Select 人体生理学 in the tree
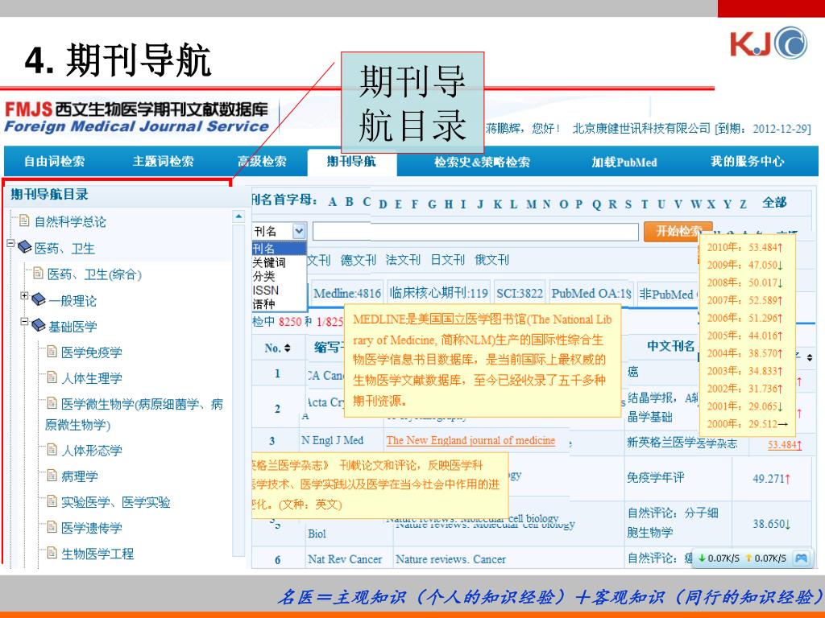 tap(92, 378)
